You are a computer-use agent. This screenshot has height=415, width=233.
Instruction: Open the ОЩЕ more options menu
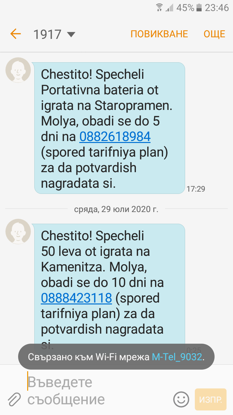(214, 34)
